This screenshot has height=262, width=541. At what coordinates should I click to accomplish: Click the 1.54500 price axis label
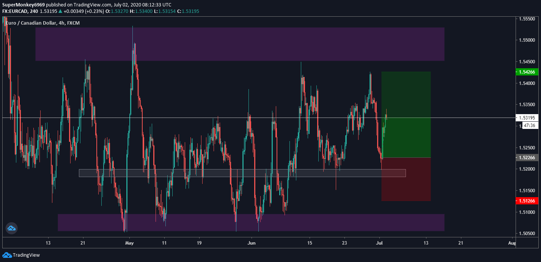[527, 61]
